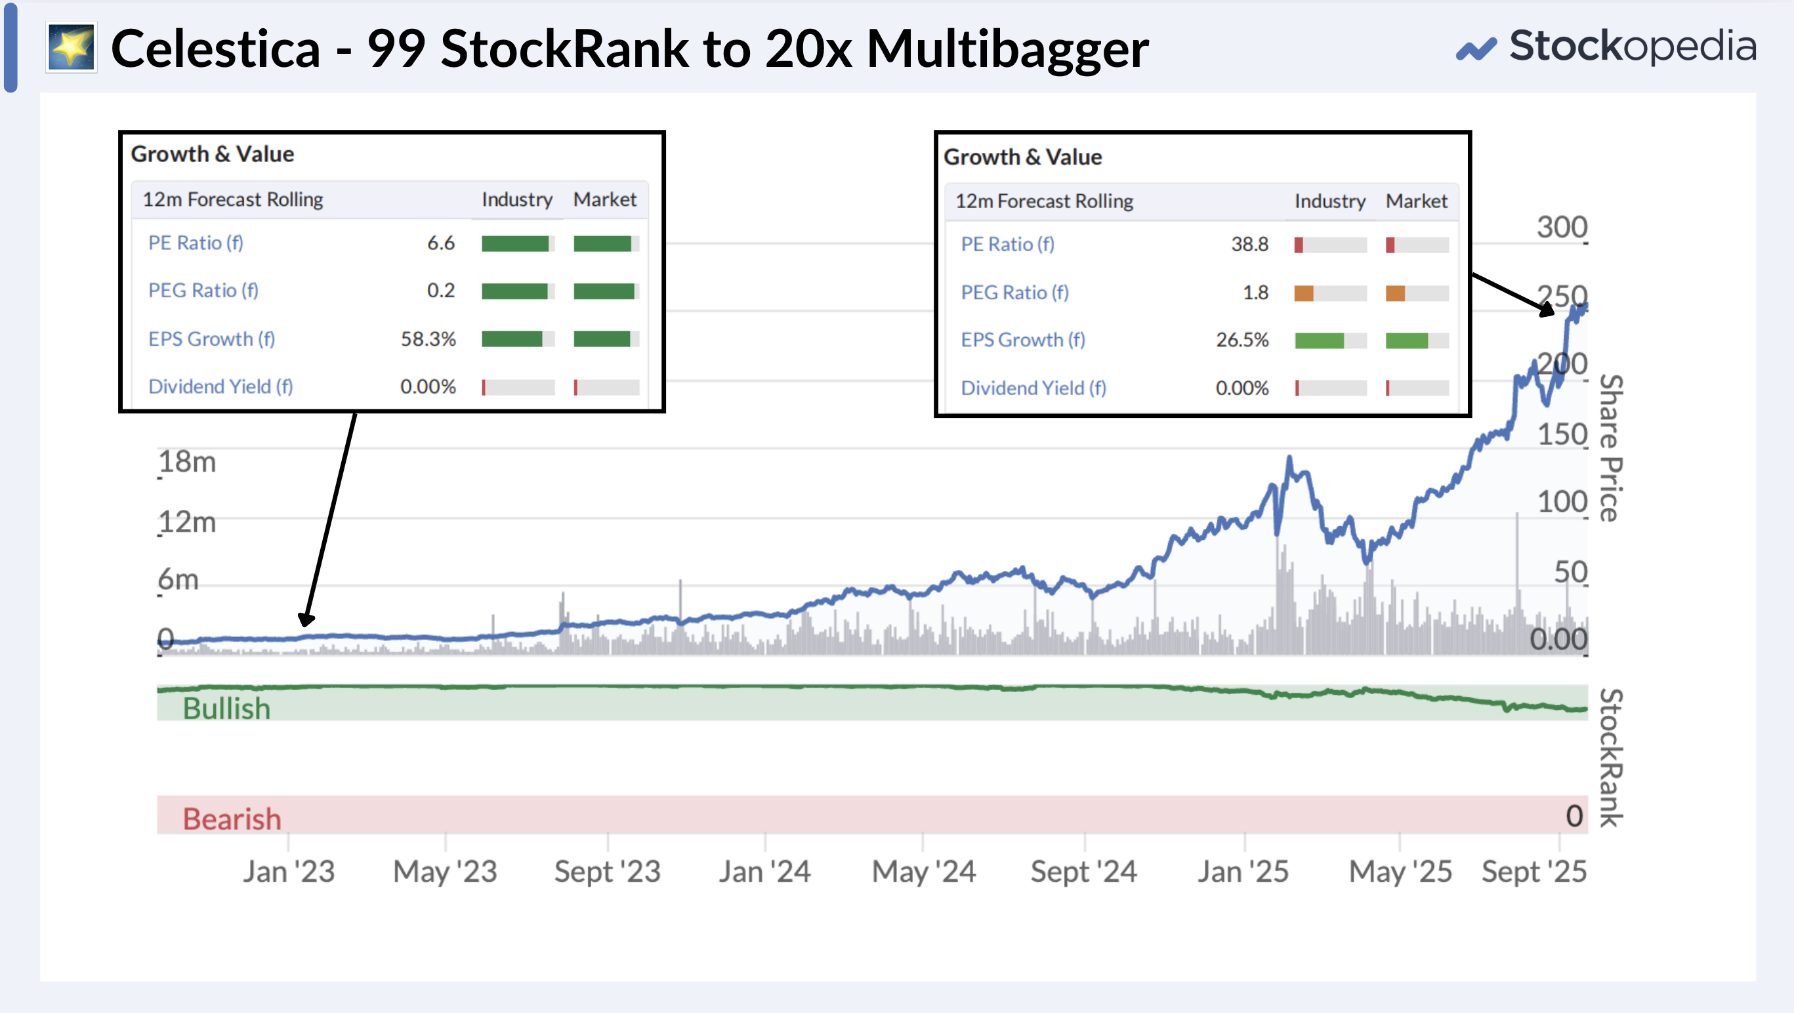Click the Sept '25 axis label

tap(1534, 872)
